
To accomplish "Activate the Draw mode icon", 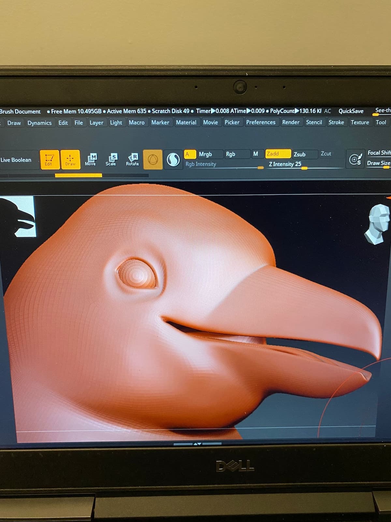I will (x=70, y=160).
